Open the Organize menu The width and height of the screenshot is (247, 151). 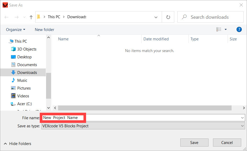(x=15, y=30)
